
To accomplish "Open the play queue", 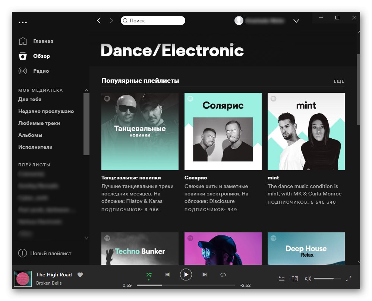I will coord(282,279).
